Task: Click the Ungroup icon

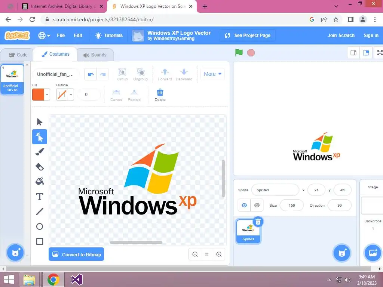Action: click(x=141, y=74)
